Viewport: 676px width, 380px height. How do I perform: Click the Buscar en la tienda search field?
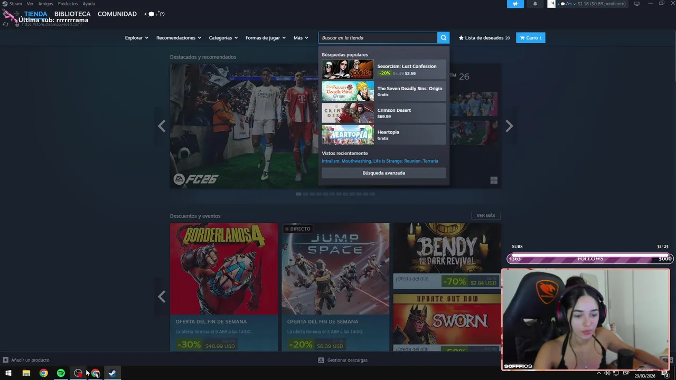pos(378,37)
